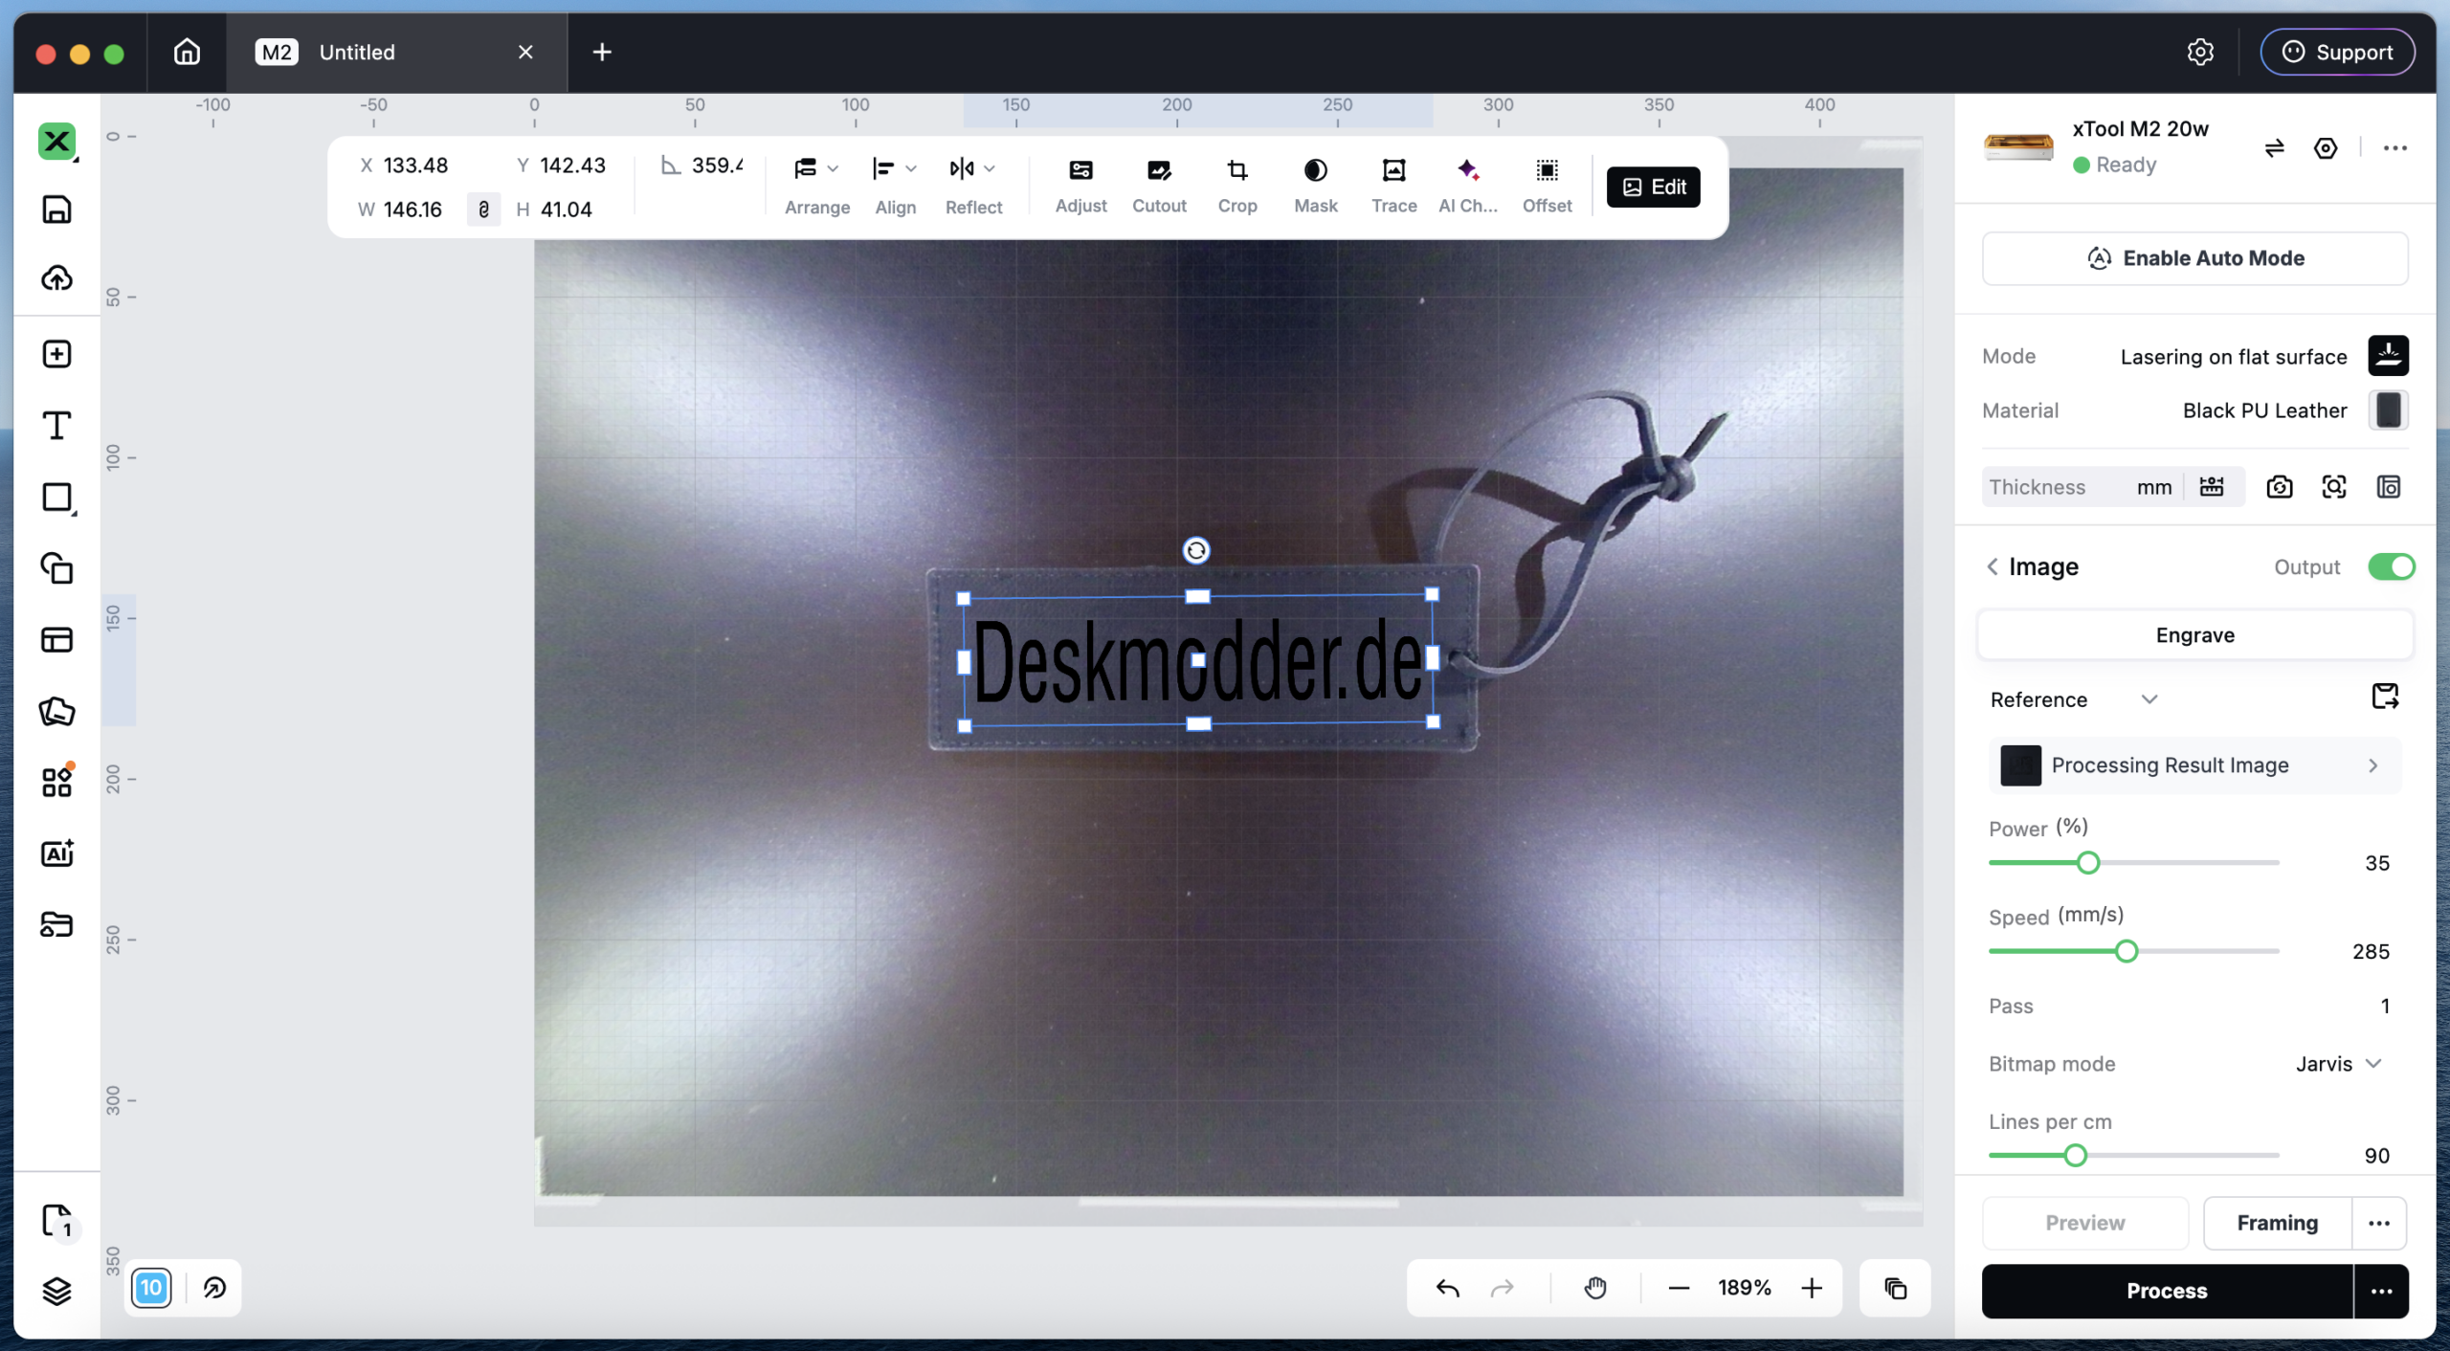Open the overlapping shapes combine tool
Screen dimensions: 2450x1351
click(x=56, y=568)
